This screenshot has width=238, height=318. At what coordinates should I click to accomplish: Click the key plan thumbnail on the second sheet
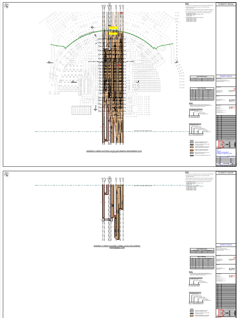[x=226, y=313]
